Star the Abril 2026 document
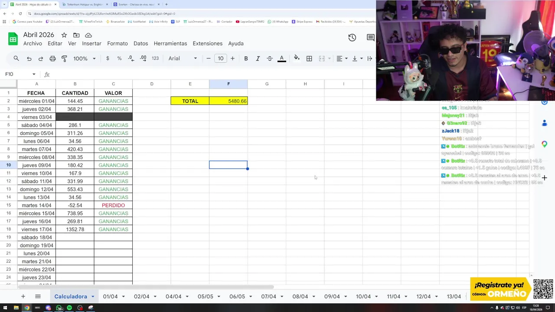Screen dimensions: 555x312 (x=64, y=35)
